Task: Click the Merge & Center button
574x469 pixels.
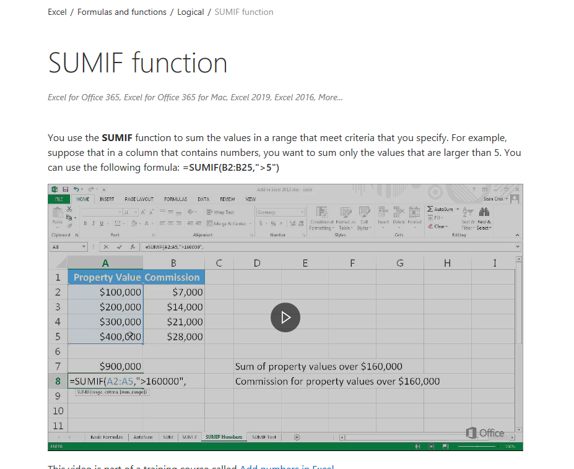Action: click(x=227, y=223)
